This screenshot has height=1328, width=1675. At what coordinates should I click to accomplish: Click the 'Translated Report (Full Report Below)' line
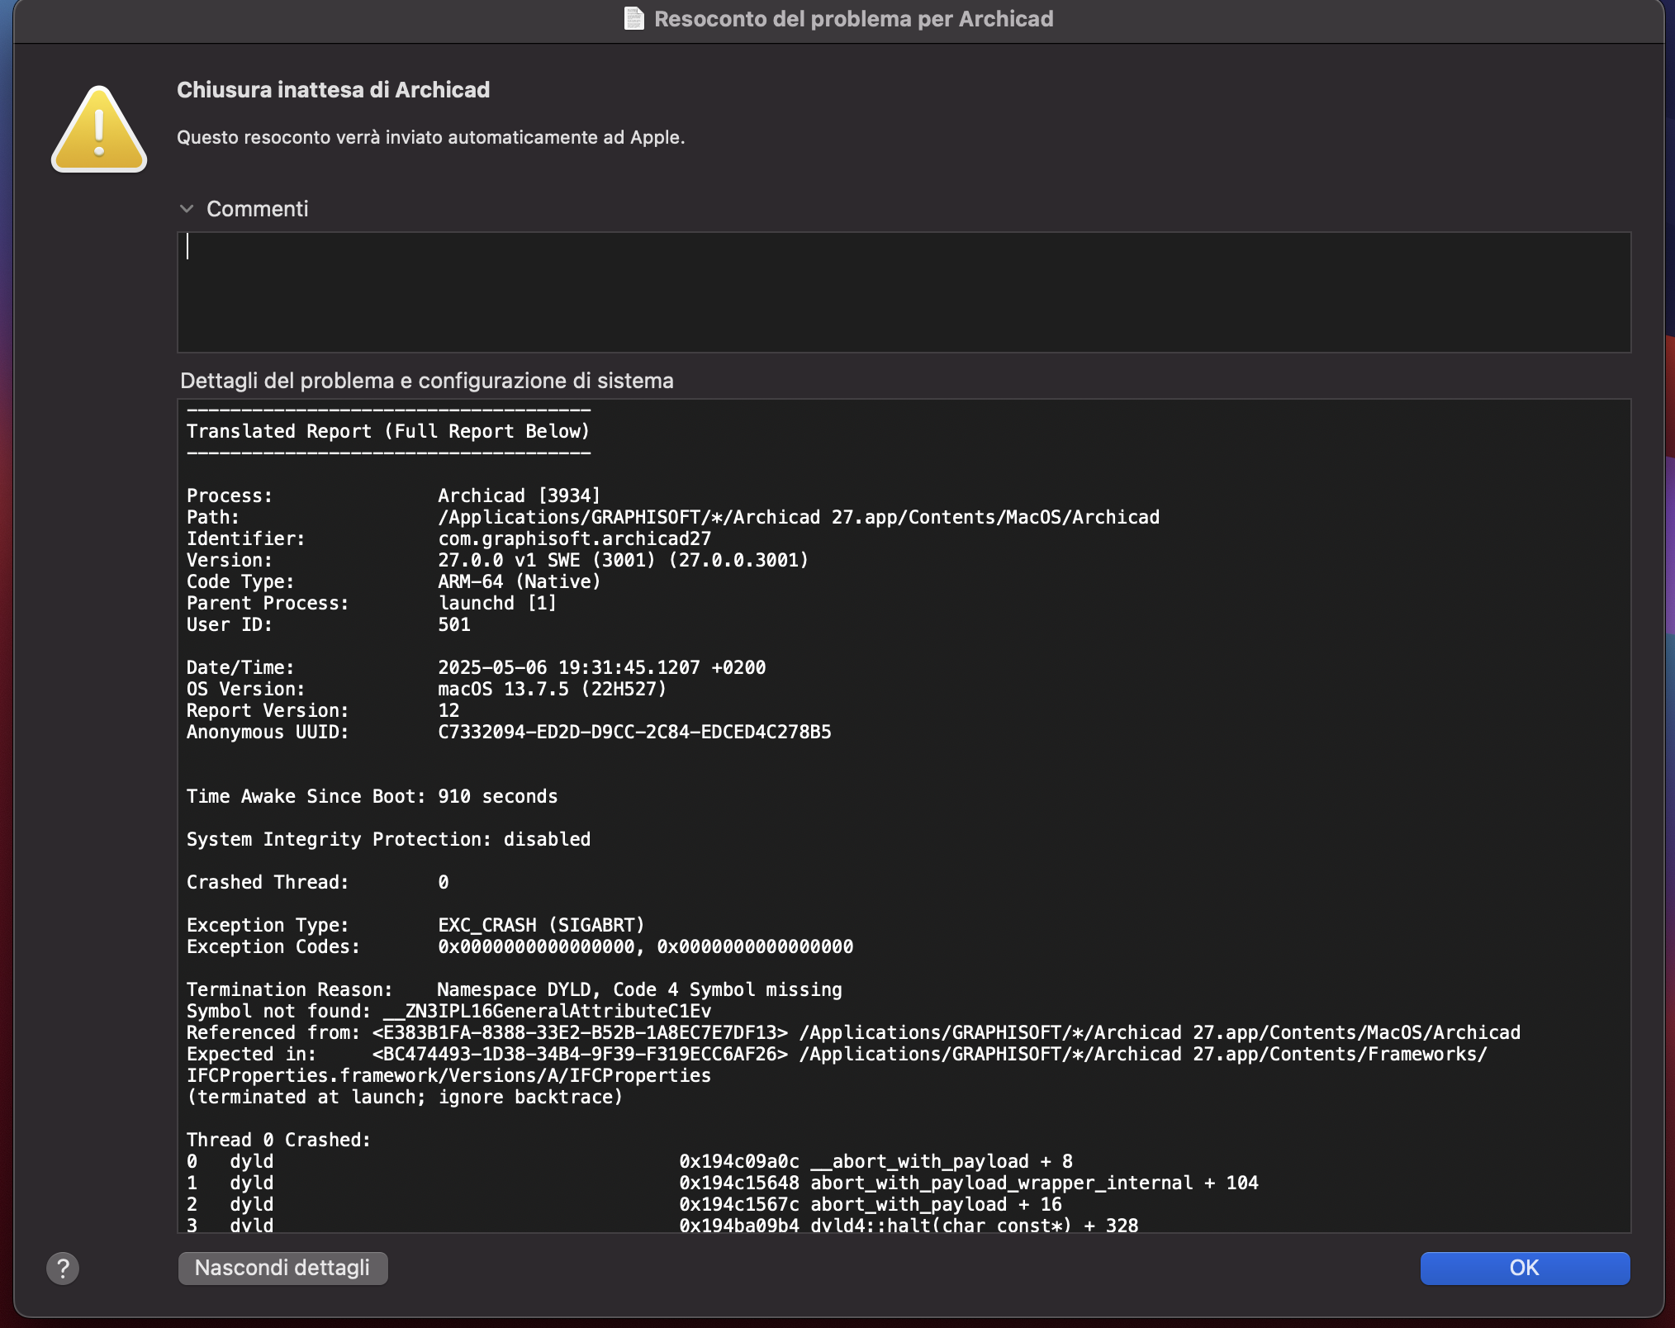(388, 431)
